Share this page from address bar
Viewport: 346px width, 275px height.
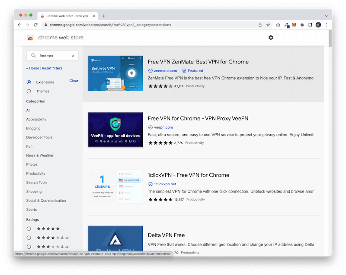pos(260,25)
